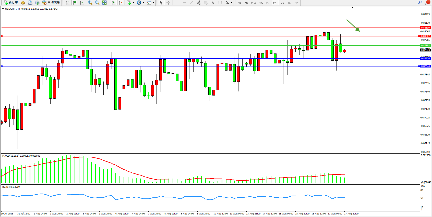Select the crosshair tool
Viewport: 432px width, 217px height.
point(169,3)
